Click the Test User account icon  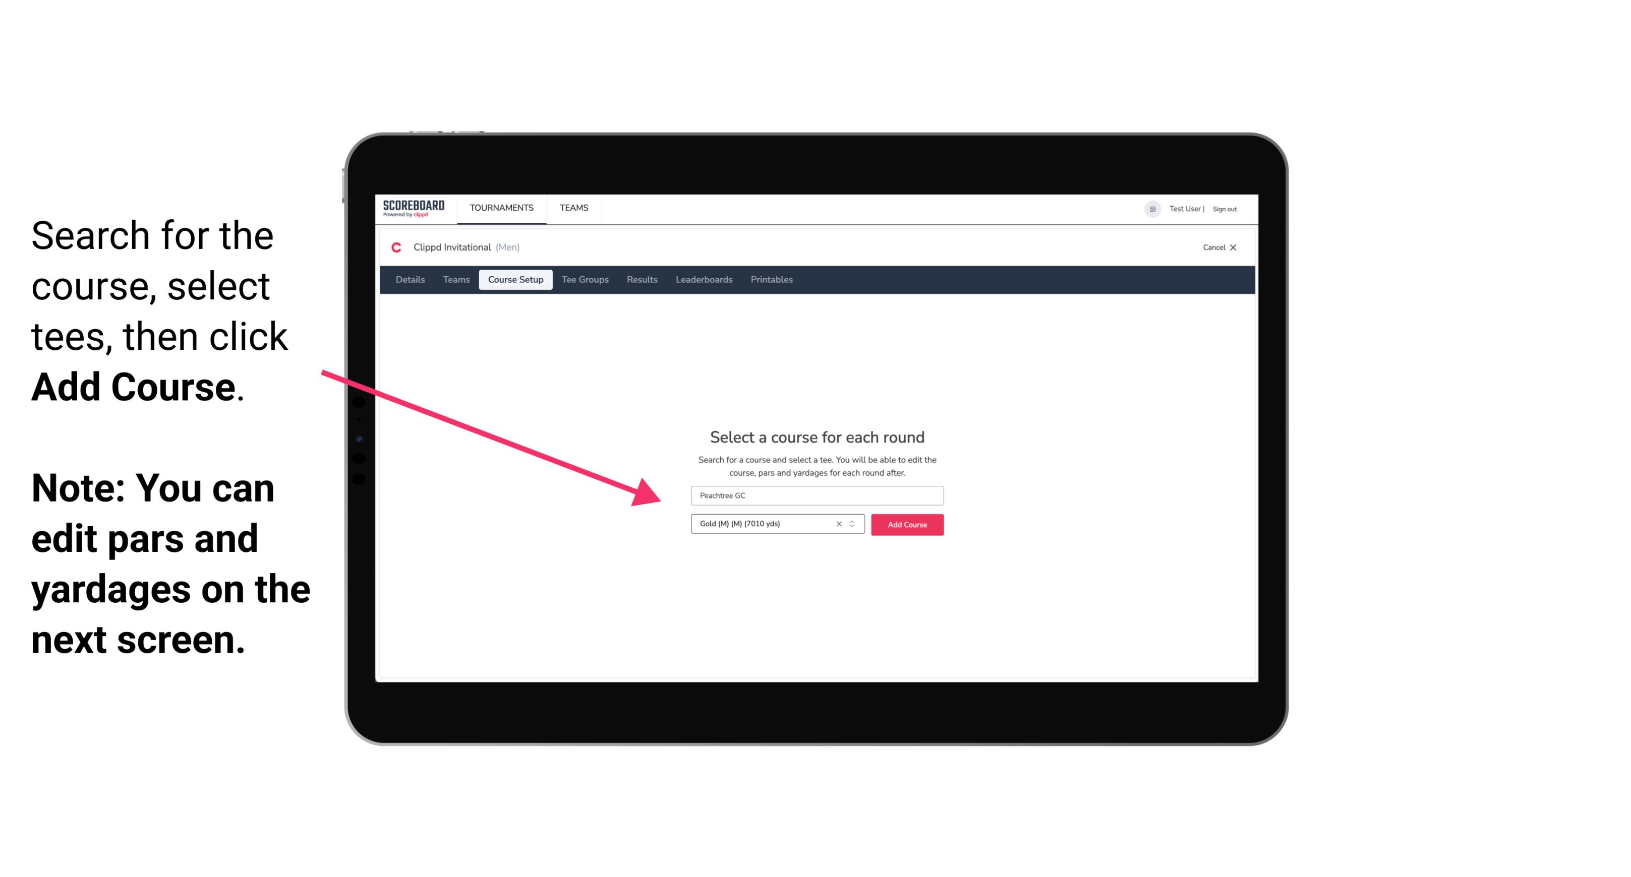pos(1148,209)
